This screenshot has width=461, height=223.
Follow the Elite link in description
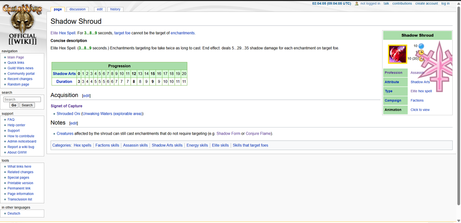[x=54, y=33]
